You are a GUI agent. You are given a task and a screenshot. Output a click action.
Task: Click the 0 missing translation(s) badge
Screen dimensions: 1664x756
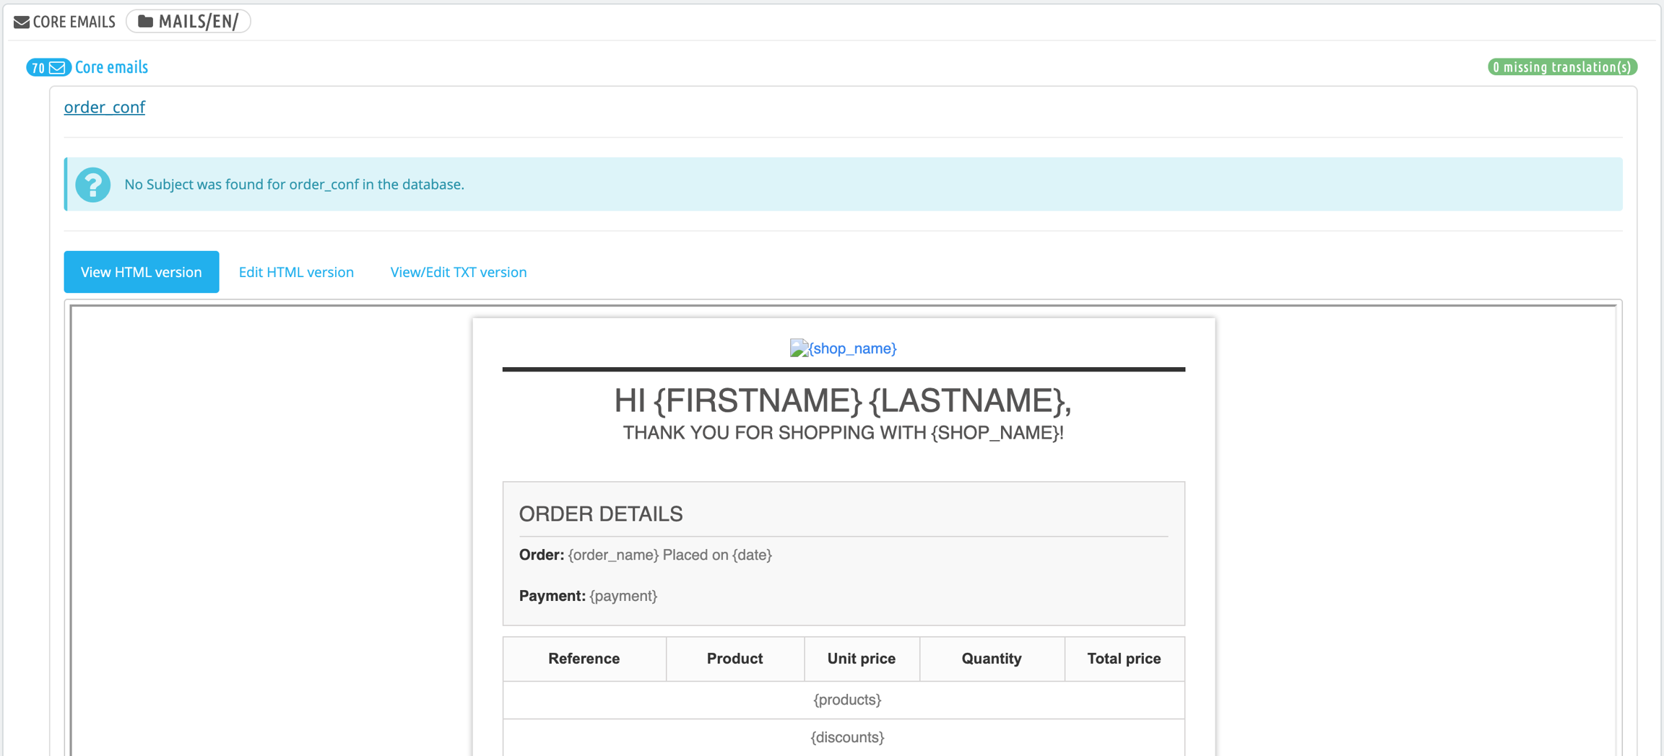point(1561,67)
